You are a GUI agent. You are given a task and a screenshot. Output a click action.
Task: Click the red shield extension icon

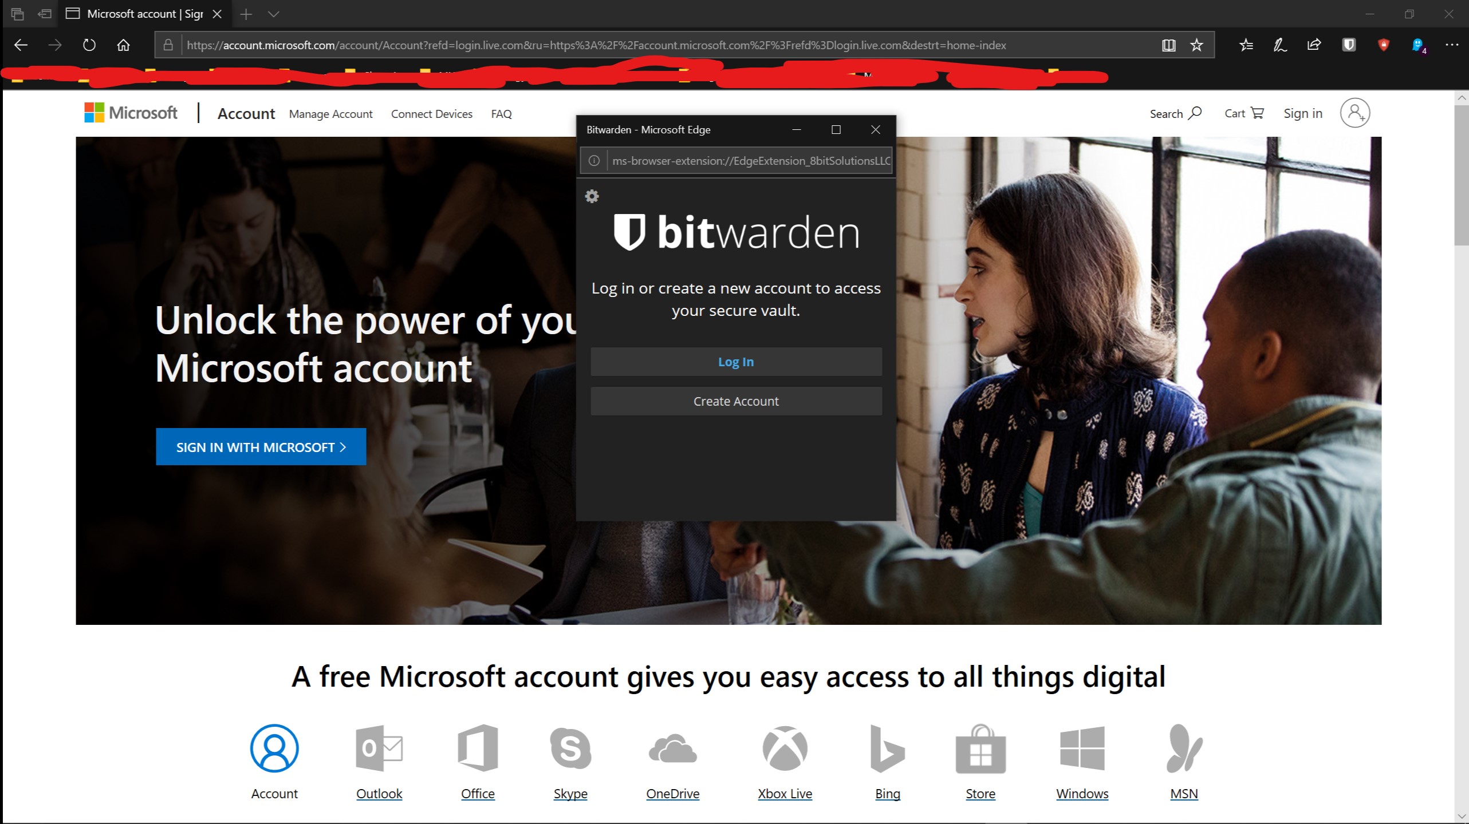pyautogui.click(x=1384, y=45)
